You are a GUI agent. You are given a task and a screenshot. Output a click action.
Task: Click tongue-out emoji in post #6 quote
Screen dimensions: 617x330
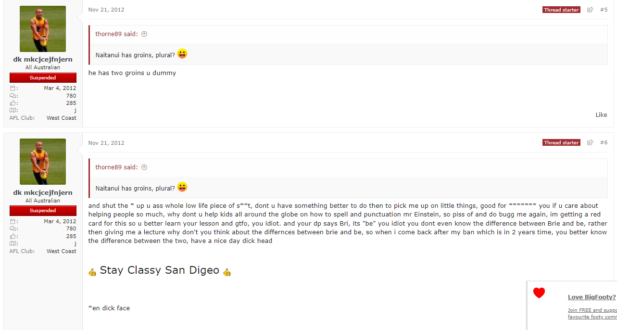(182, 187)
